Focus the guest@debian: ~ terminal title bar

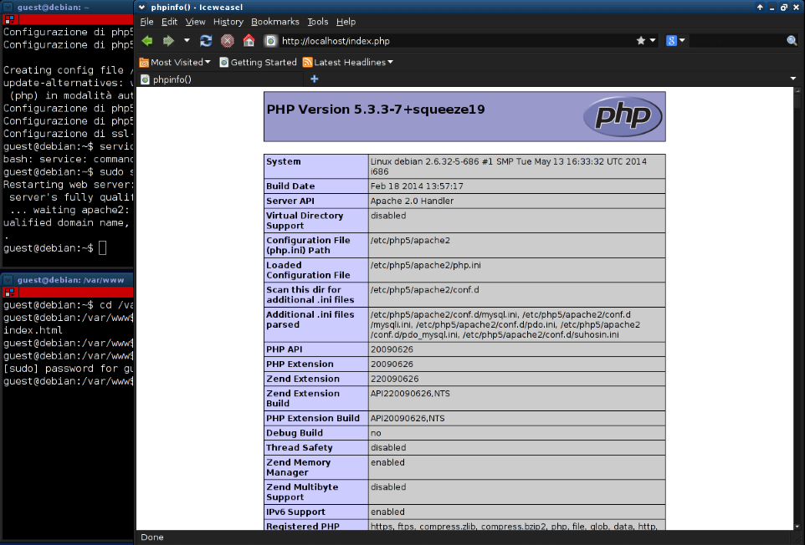pyautogui.click(x=67, y=8)
